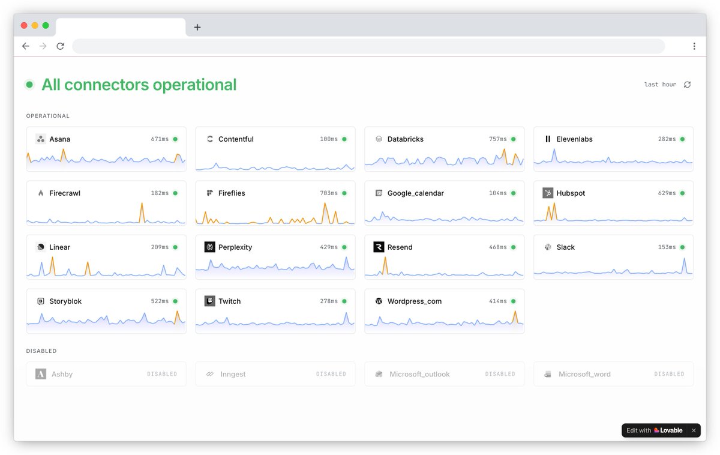Click the Wordpress_com connector name
Image resolution: width=720 pixels, height=455 pixels.
(x=415, y=301)
